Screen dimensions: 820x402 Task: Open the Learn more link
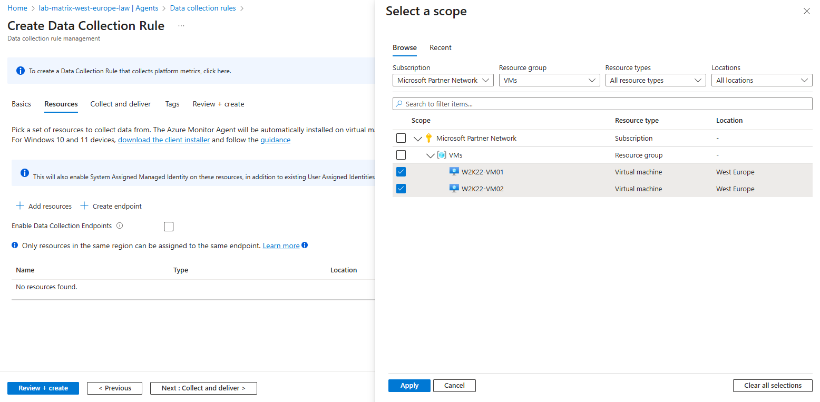click(x=281, y=246)
